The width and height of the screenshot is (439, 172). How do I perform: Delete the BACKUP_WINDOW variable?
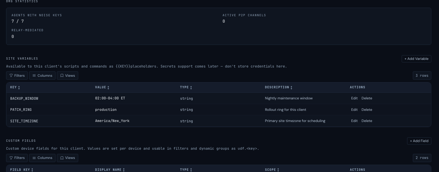(x=367, y=98)
